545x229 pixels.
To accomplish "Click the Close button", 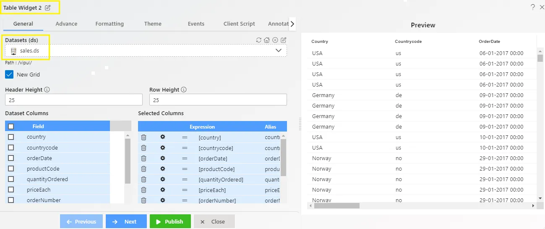I will [x=214, y=221].
